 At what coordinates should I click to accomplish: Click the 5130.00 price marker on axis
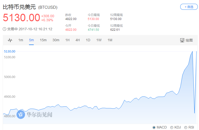tap(10, 51)
